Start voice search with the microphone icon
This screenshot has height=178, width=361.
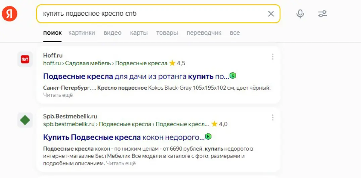click(300, 14)
